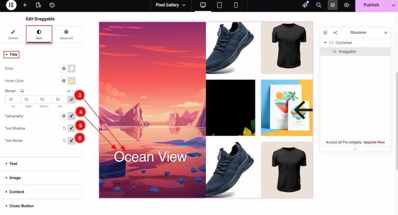Open the Pixel Gallery page dropdown

point(171,5)
